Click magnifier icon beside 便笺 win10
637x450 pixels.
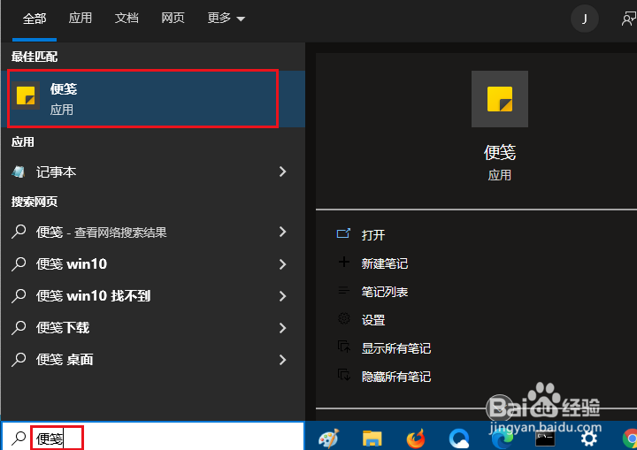point(19,264)
